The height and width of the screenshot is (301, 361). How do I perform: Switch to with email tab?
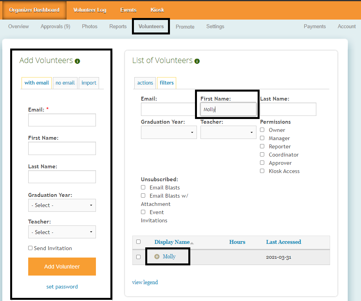tap(36, 83)
